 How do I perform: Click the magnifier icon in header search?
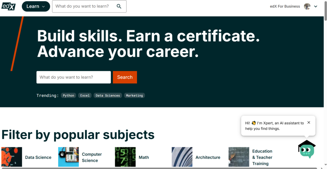pos(119,6)
